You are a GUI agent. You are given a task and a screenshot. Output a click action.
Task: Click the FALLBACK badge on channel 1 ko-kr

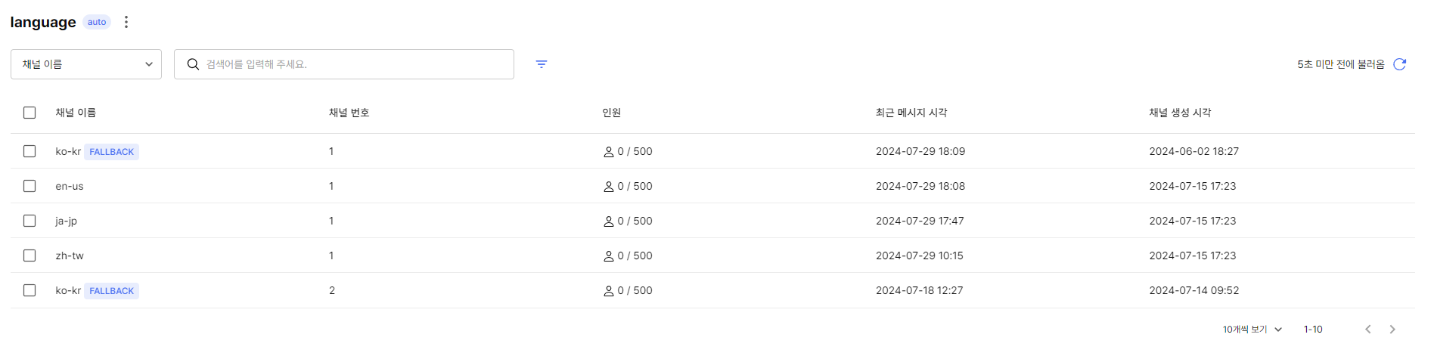pos(111,152)
